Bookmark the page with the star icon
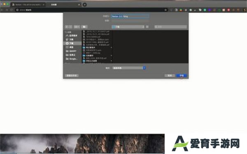The height and width of the screenshot is (154, 247). [165, 10]
